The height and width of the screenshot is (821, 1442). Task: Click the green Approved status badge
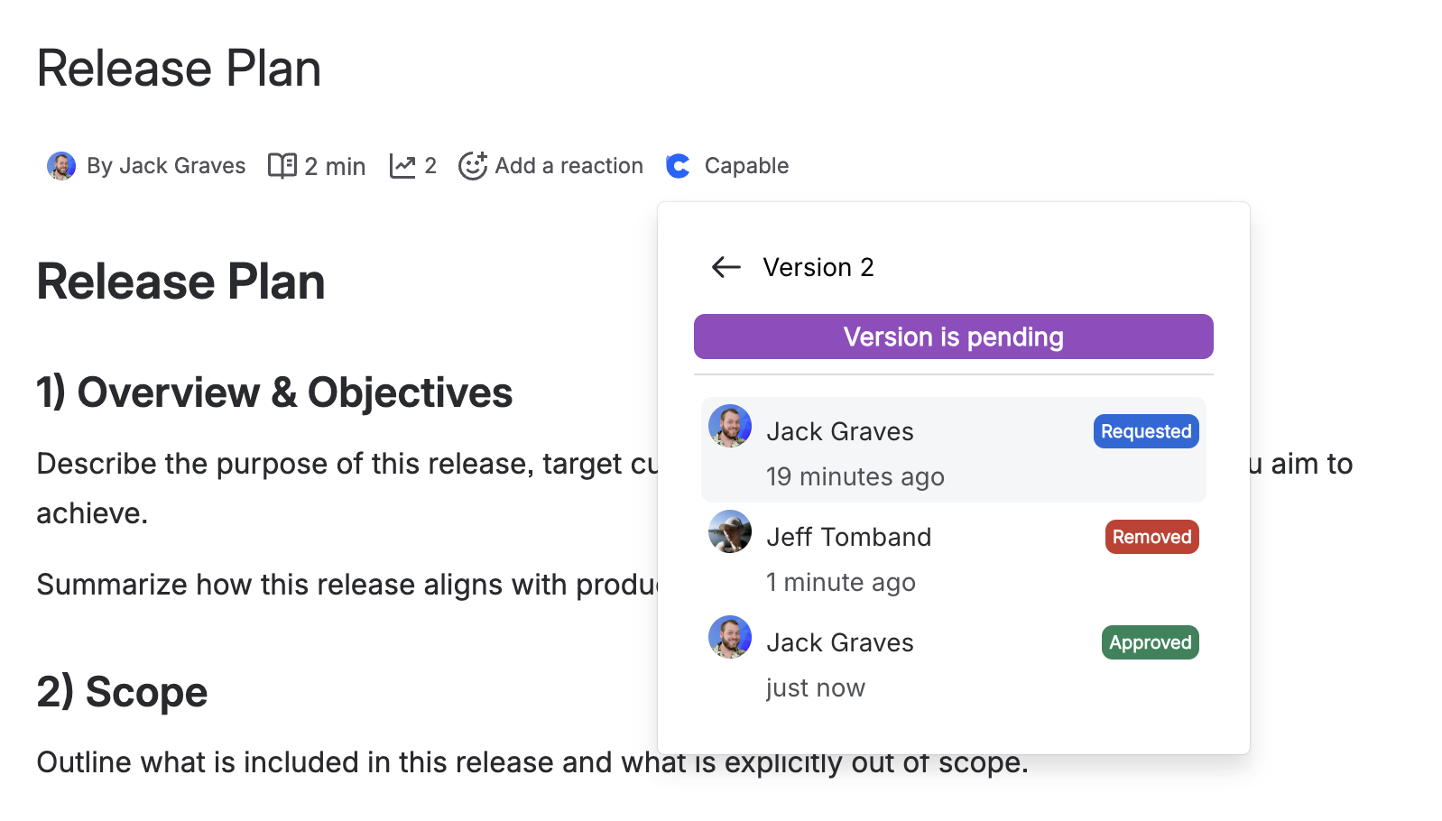click(1150, 642)
